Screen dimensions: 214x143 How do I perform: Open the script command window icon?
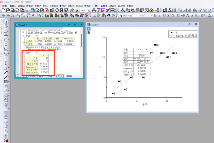click(147, 10)
